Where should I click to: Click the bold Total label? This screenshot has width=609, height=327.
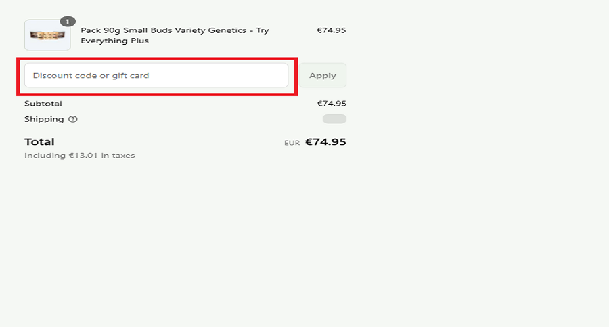point(39,141)
